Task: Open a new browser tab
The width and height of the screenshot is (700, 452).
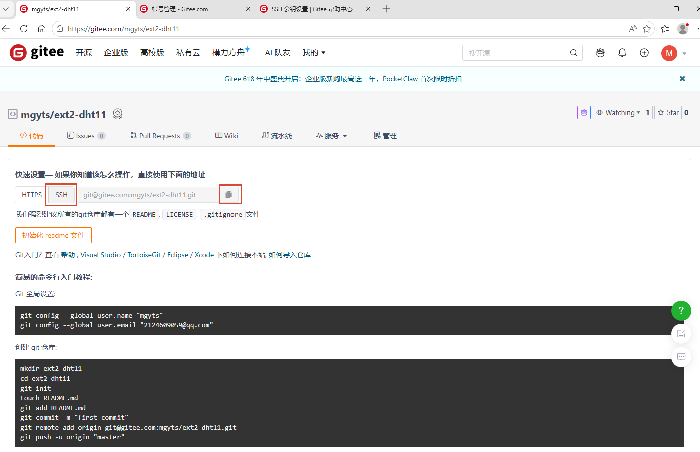Action: (x=386, y=9)
